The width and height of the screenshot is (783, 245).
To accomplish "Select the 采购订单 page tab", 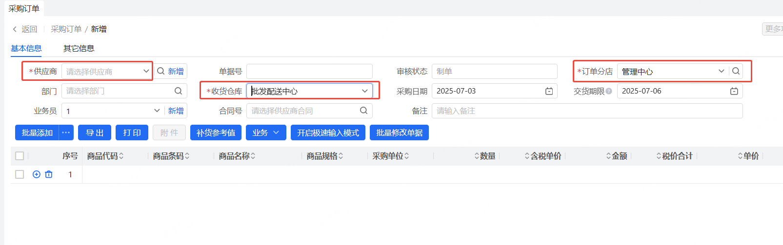I will point(24,9).
